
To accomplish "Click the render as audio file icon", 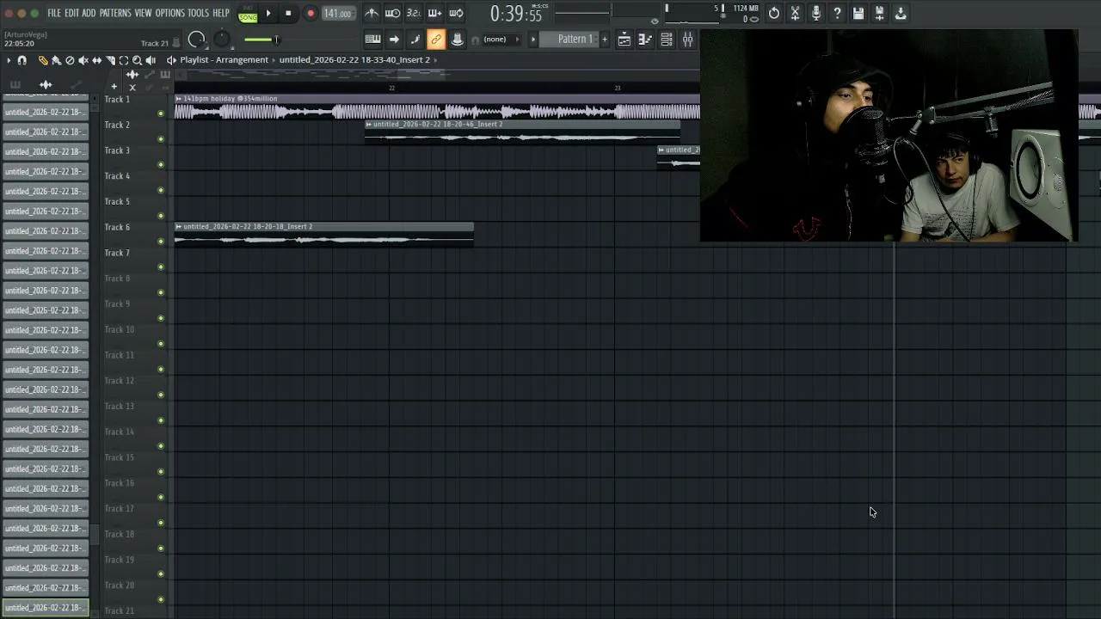I will click(x=879, y=13).
